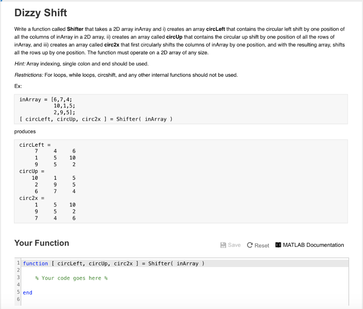Viewport: 363px width, 309px height.
Task: Click the "Dizzy Shift" page heading
Action: pyautogui.click(x=41, y=13)
